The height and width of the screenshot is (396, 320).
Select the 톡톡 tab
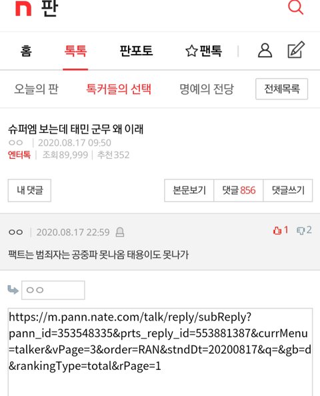[75, 51]
